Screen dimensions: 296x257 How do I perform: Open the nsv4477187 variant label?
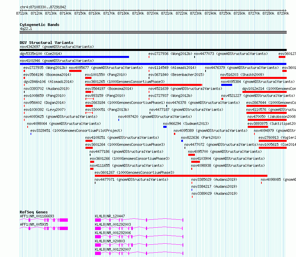click(186, 110)
